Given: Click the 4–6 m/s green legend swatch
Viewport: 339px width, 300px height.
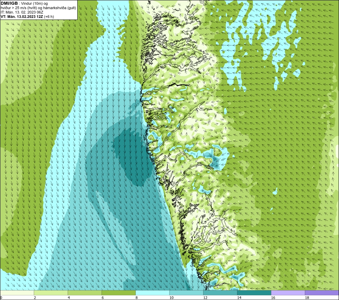Looking at the screenshot, I should [85, 293].
